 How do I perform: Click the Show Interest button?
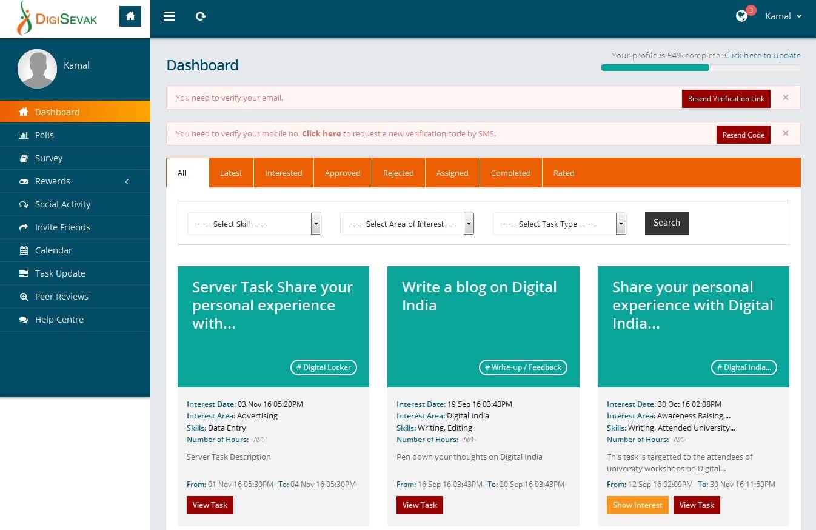(x=637, y=505)
